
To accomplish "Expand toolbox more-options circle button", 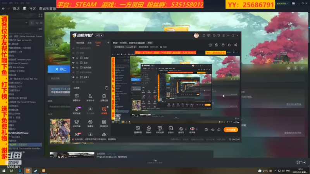I will (x=106, y=88).
